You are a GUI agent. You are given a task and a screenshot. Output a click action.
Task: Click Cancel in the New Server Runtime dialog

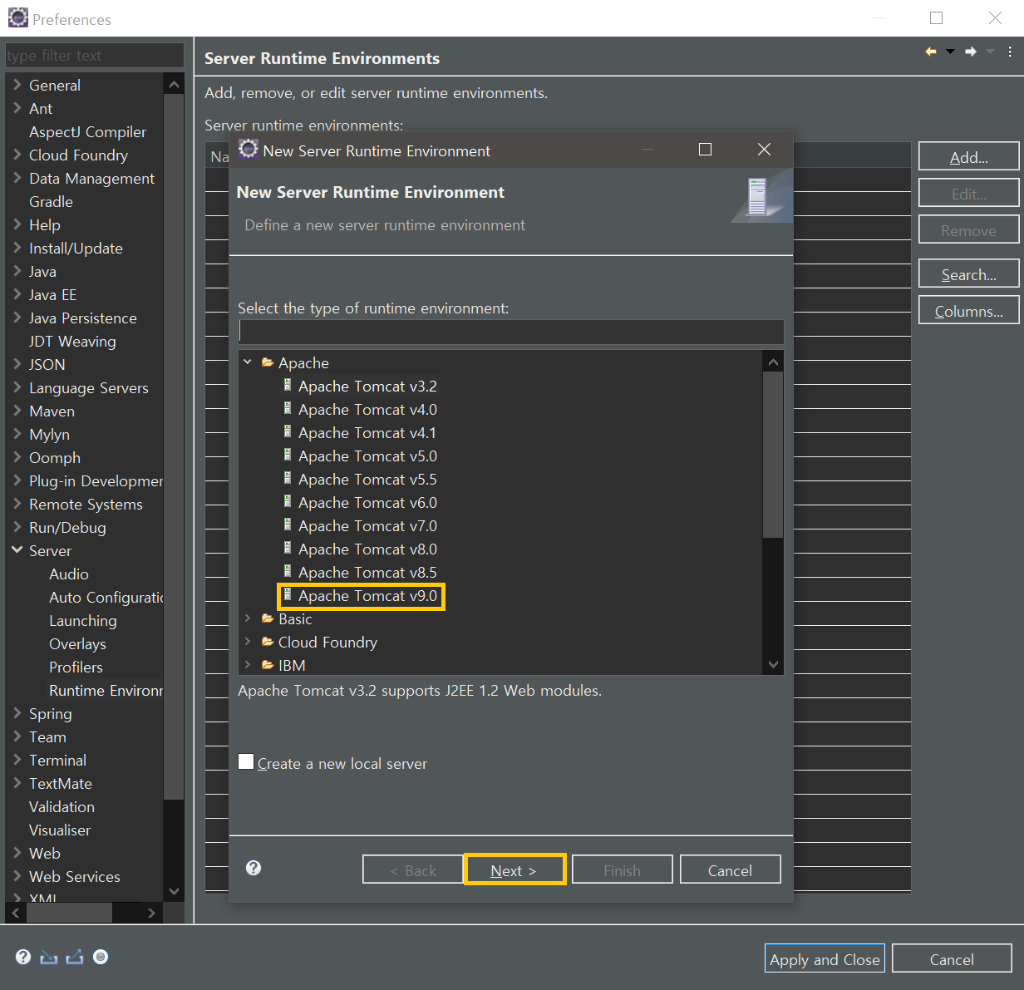(x=730, y=869)
